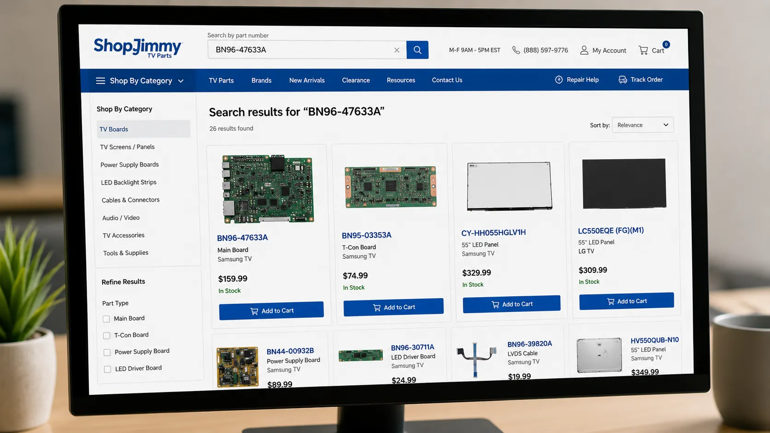This screenshot has width=770, height=433.
Task: Open the Resources menu
Action: (x=401, y=80)
